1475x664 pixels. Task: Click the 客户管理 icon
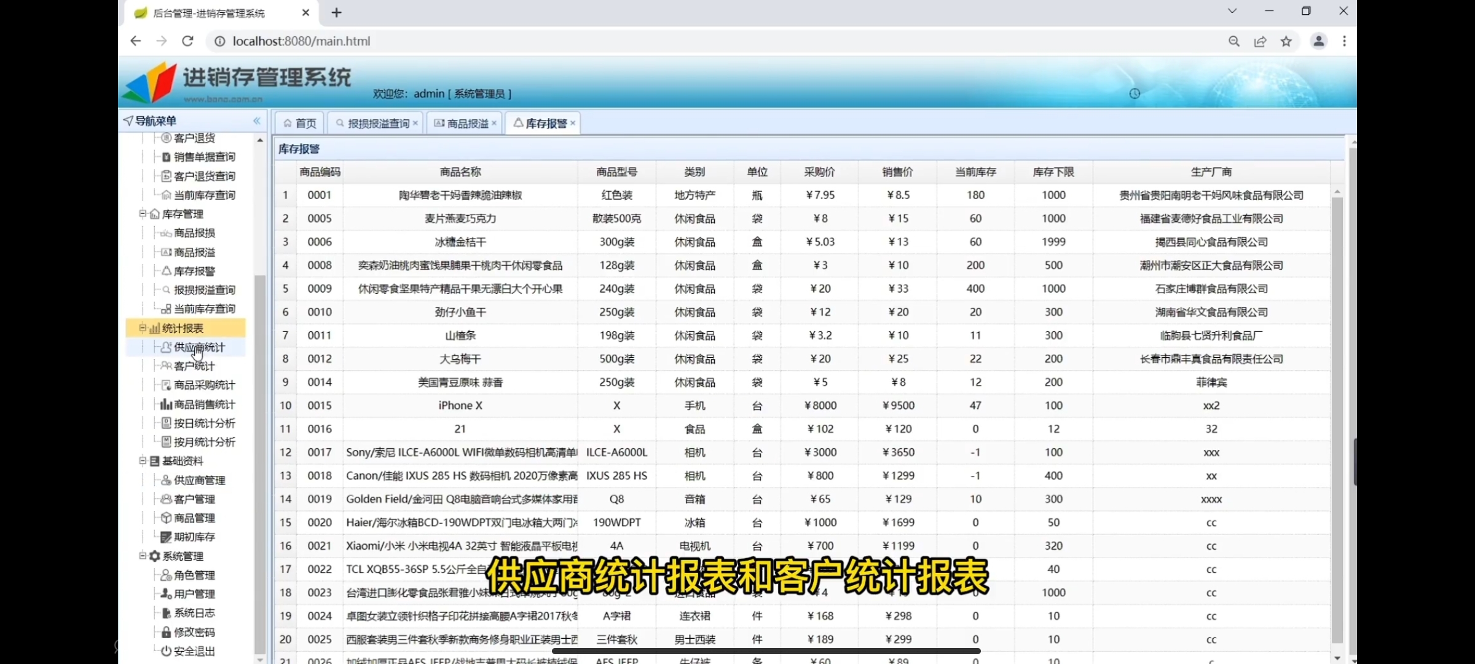click(x=166, y=499)
